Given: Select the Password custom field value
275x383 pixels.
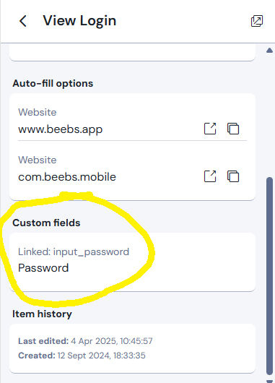Looking at the screenshot, I should [43, 268].
